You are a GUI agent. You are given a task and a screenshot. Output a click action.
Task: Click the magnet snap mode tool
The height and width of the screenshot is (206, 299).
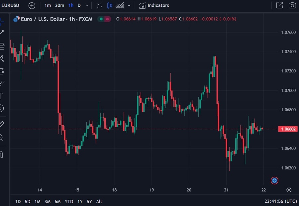[x=2, y=154]
